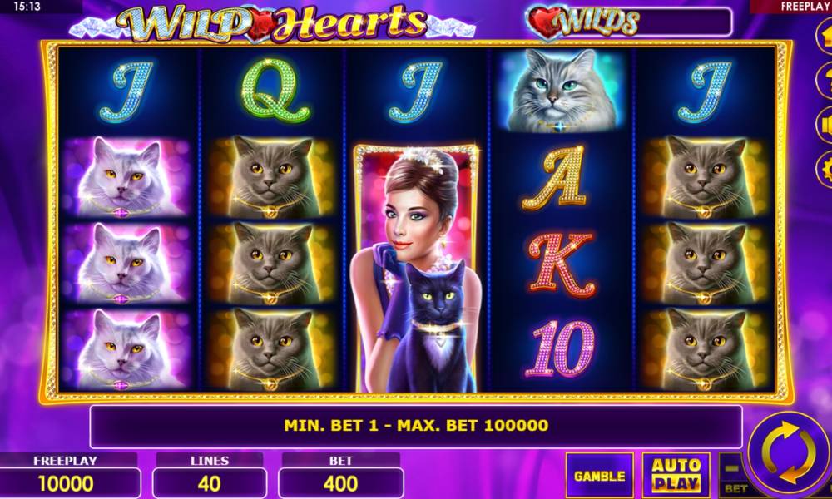Click the lady with black cat wild symbol
The height and width of the screenshot is (499, 832).
point(417,268)
